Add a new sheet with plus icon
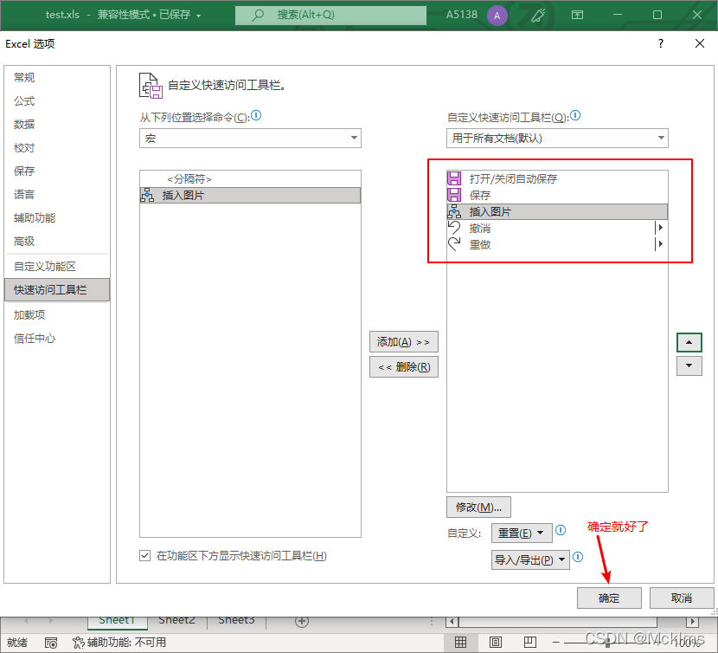Screen dimensions: 718x653 click(x=301, y=621)
